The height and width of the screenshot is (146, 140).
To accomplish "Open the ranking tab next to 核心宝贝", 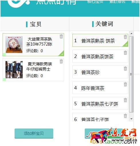I will pyautogui.click(x=117, y=2).
